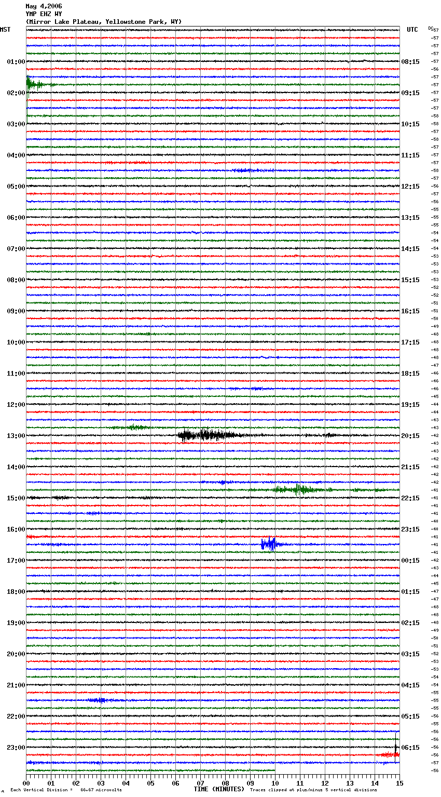Image resolution: width=441 pixels, height=797 pixels.
Task: Select the 02:00 MST row label
Action: 16,93
